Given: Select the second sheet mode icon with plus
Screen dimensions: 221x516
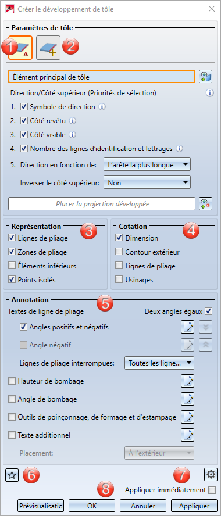Looking at the screenshot, I should (x=48, y=48).
